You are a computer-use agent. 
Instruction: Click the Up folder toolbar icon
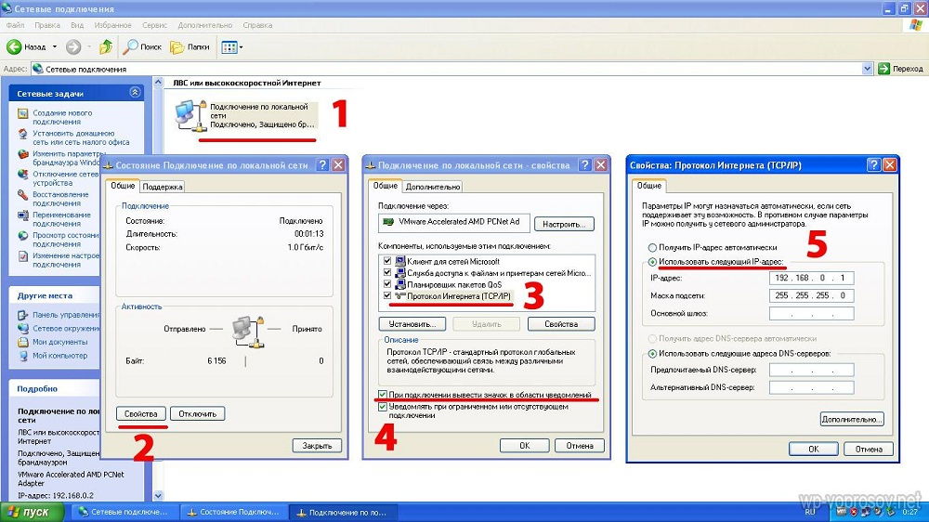pyautogui.click(x=106, y=46)
